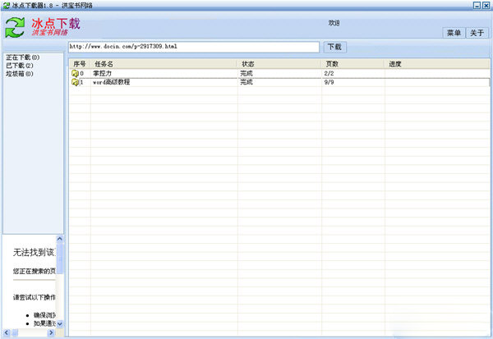Open the 菜单 menu button
Image resolution: width=493 pixels, height=339 pixels.
point(454,33)
